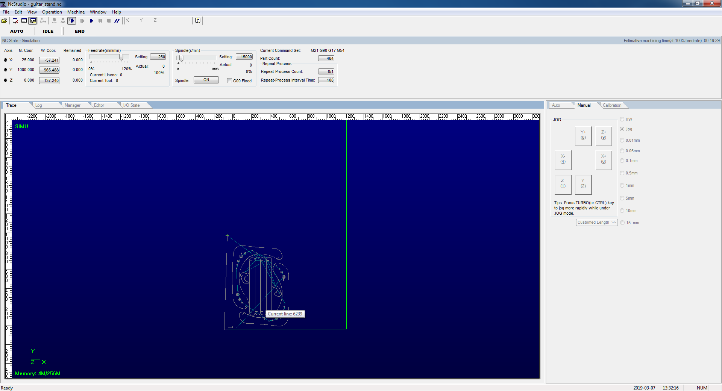Viewport: 722px width, 391px height.
Task: Click the back to workpiece origin icon
Action: (x=43, y=21)
